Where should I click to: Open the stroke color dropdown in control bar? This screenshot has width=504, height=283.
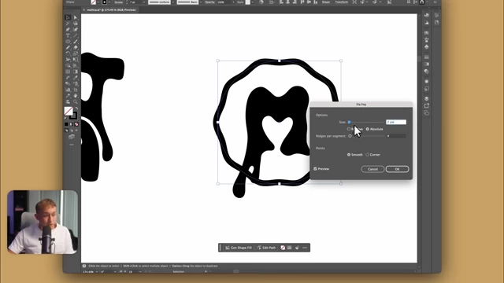click(109, 2)
